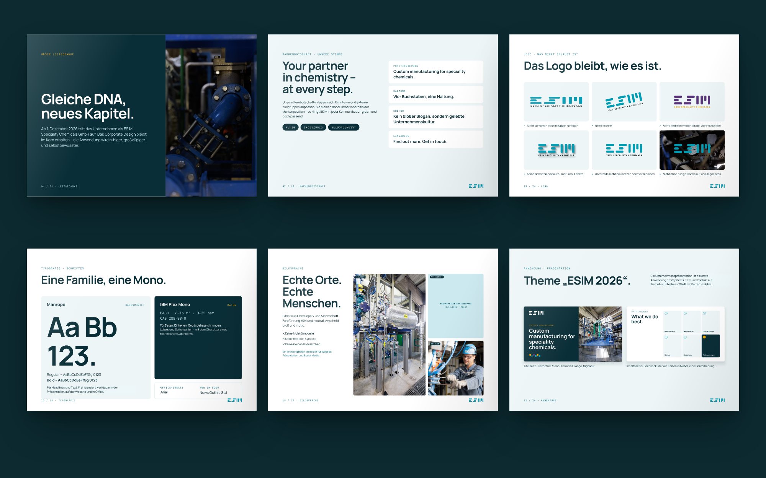
Task: Click the white ESIM logo on the title-slide preview
Action: [x=536, y=313]
